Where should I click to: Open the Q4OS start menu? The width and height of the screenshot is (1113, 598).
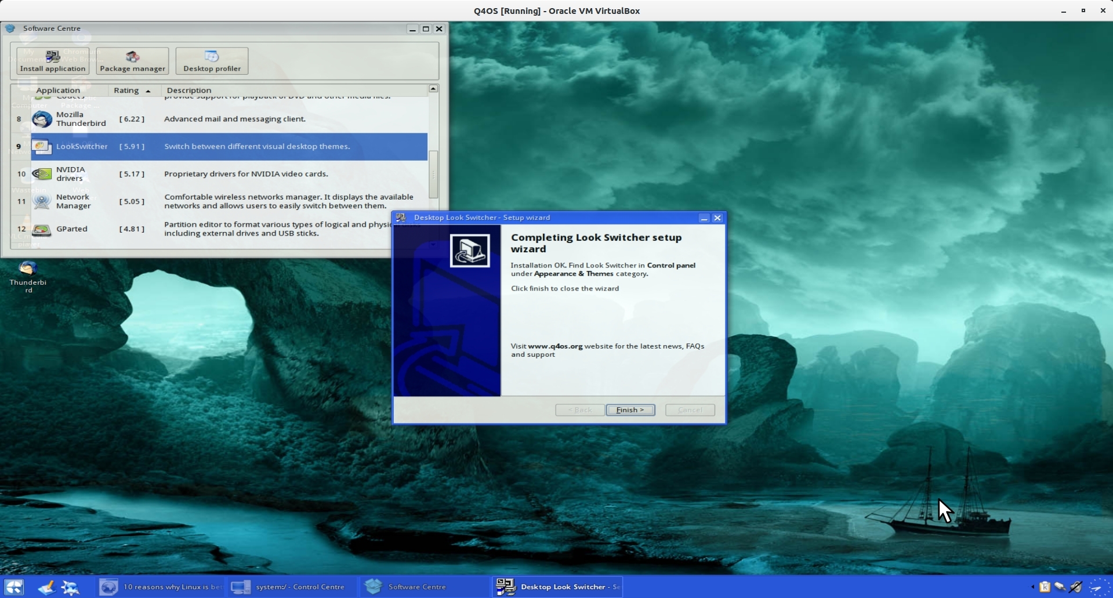tap(14, 587)
